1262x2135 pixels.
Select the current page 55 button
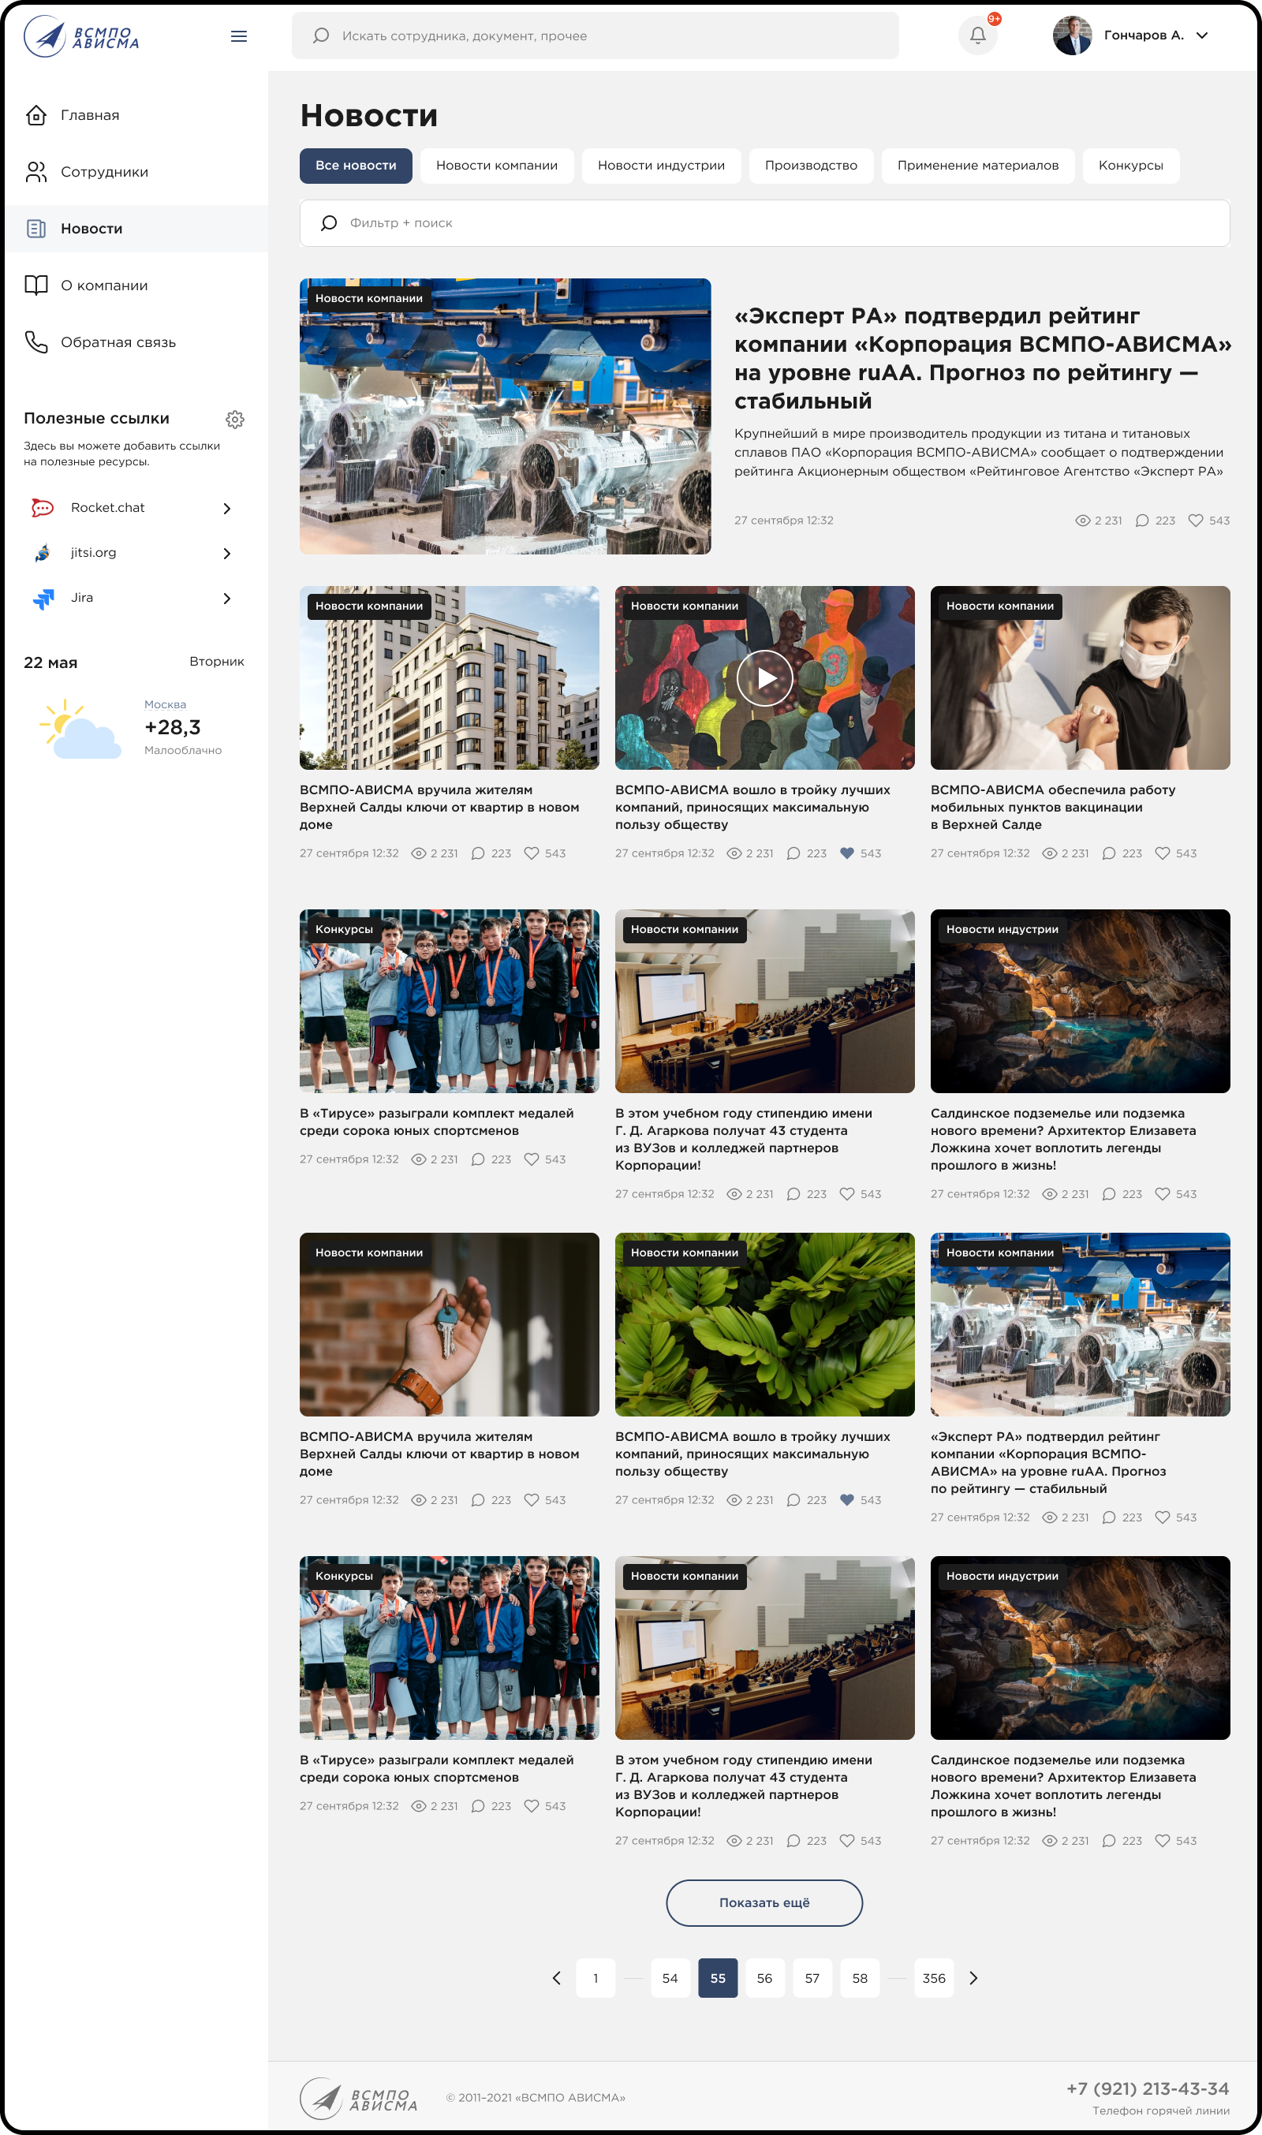[x=718, y=1978]
